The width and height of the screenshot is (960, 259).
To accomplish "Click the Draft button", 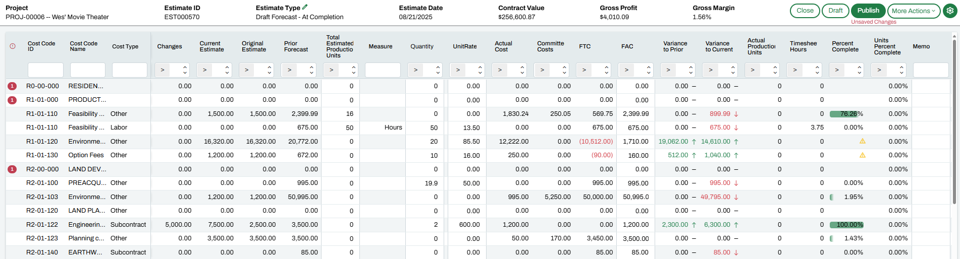I will [835, 11].
